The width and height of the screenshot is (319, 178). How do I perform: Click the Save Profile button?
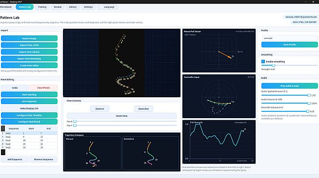(289, 45)
